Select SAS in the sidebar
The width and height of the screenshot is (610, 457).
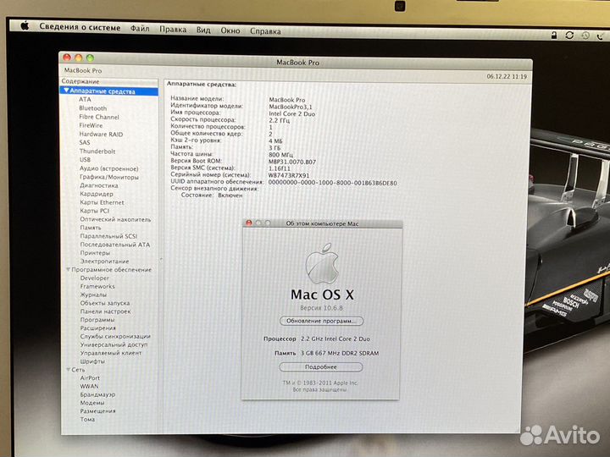coord(85,143)
